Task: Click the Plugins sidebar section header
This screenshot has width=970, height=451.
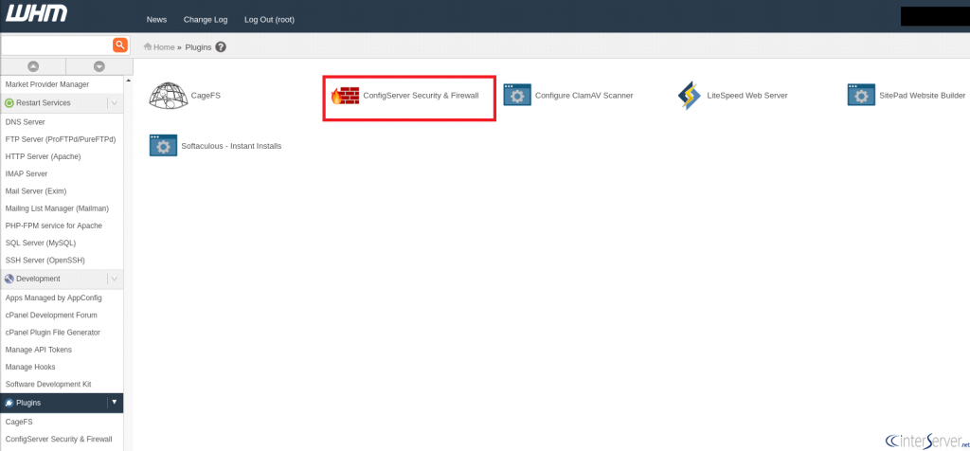Action: tap(62, 403)
